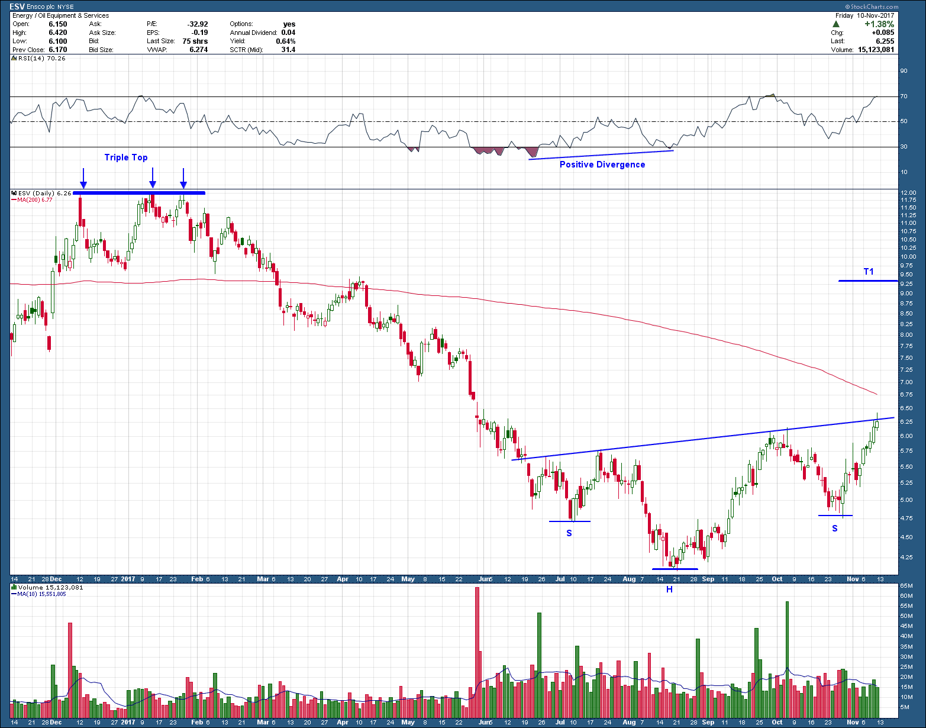This screenshot has height=728, width=926.
Task: Click the Triple Top annotation text
Action: (x=126, y=157)
